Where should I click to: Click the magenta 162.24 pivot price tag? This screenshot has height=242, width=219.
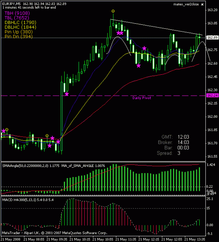212,95
